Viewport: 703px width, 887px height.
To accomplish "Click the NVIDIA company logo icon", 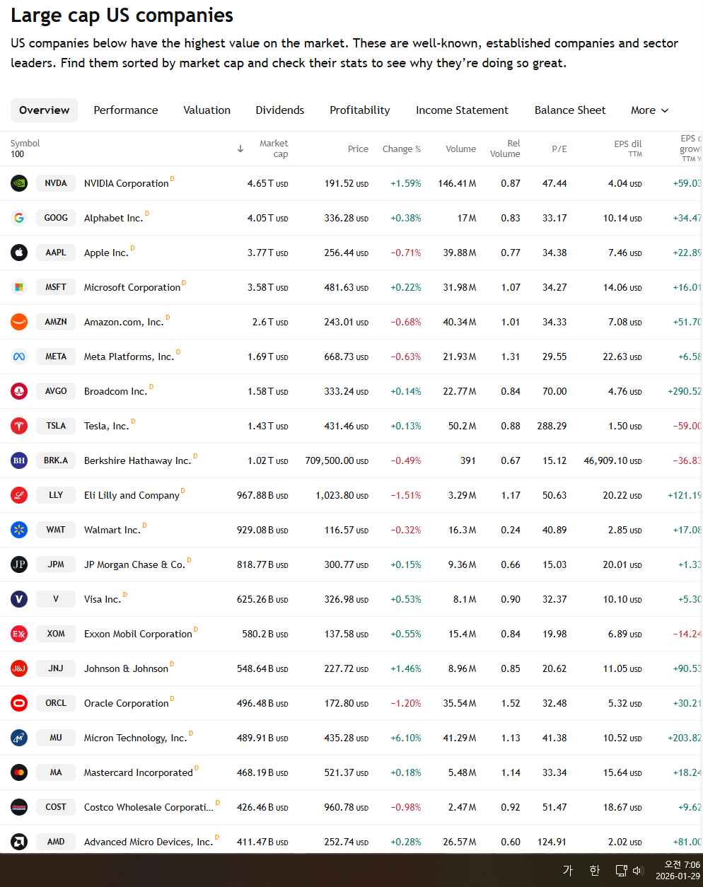I will (19, 183).
